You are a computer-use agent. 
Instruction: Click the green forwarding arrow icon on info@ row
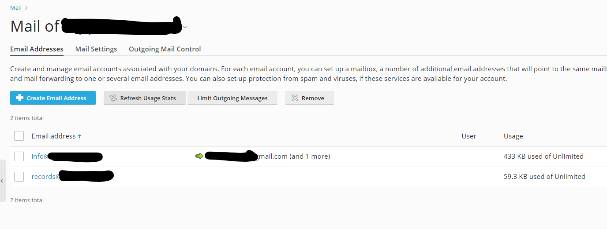[x=199, y=156]
